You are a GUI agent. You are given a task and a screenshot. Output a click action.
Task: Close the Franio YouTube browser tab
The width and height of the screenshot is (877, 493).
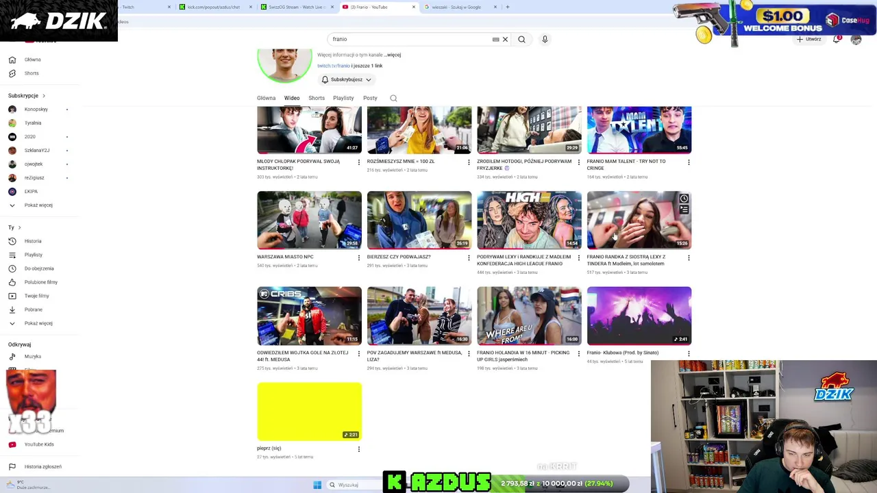click(x=414, y=7)
